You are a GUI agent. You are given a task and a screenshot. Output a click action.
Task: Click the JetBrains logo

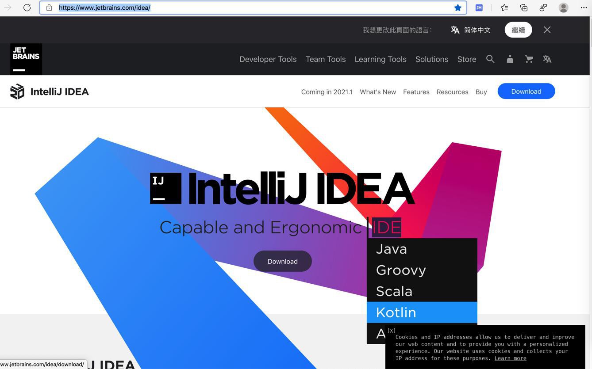pyautogui.click(x=26, y=59)
